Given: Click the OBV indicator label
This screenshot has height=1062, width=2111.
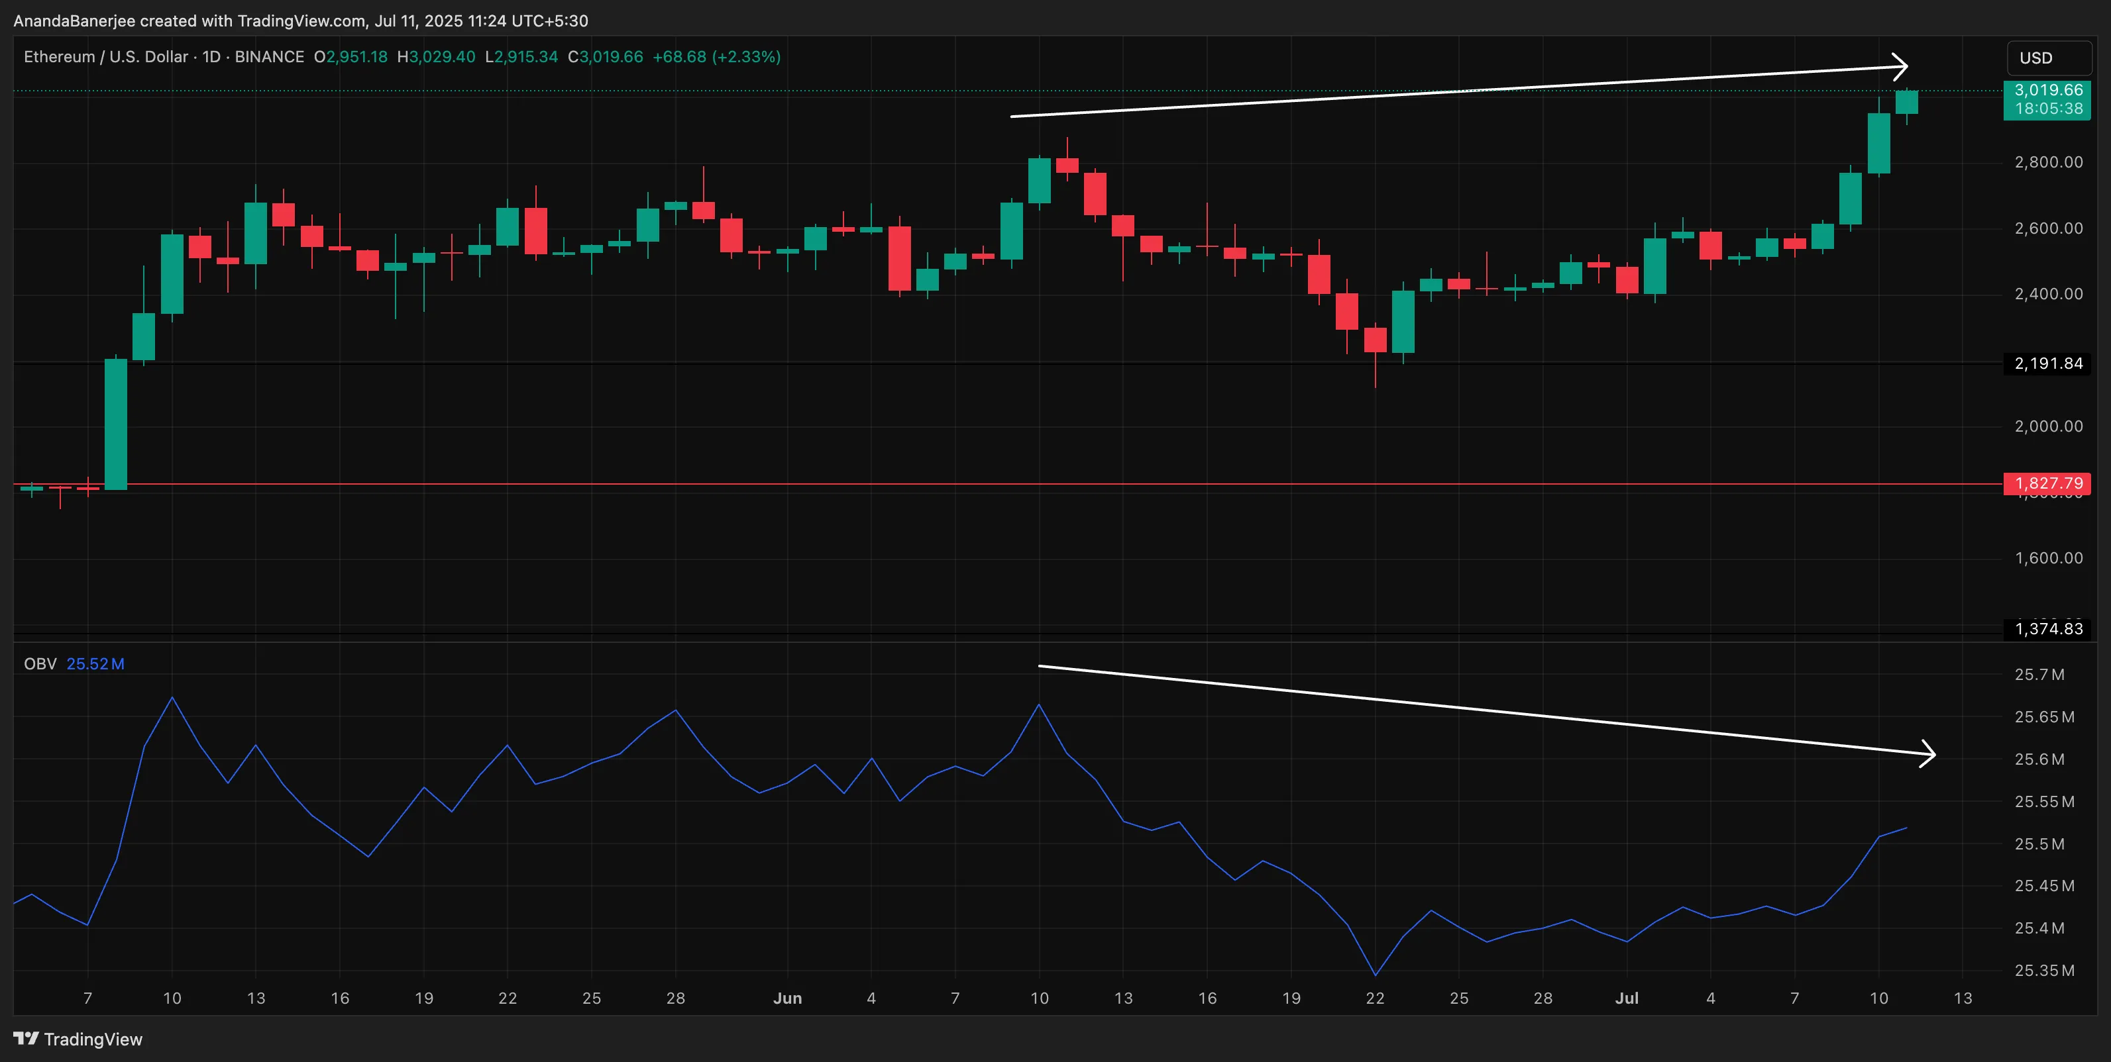Looking at the screenshot, I should pyautogui.click(x=39, y=663).
